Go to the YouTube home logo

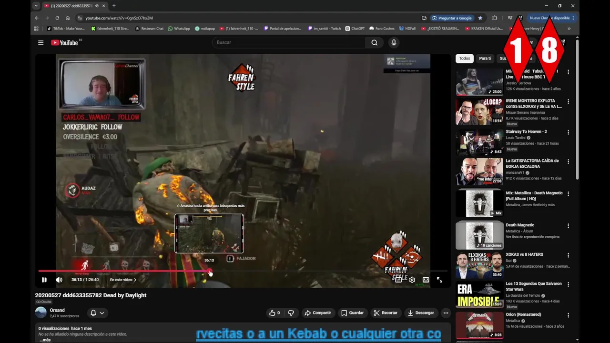point(64,42)
